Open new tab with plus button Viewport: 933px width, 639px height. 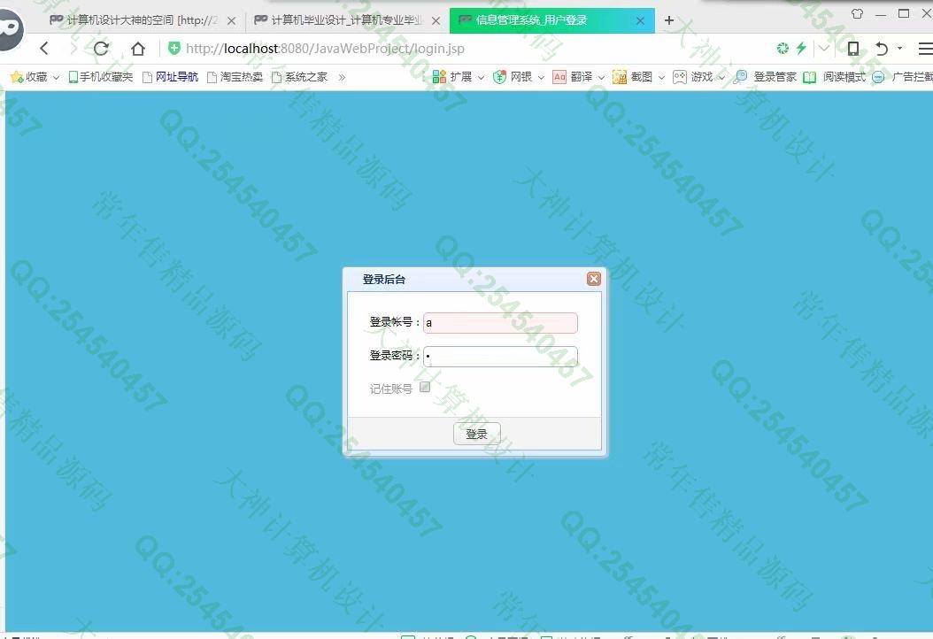(x=669, y=20)
